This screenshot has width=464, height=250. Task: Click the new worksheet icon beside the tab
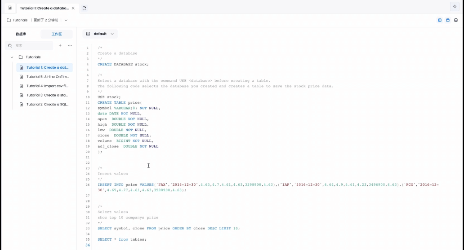[x=84, y=8]
